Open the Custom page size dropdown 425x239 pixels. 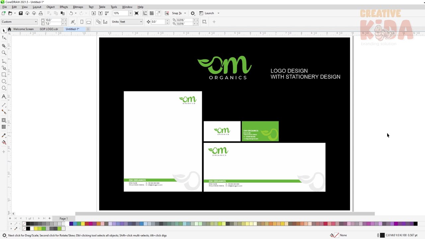[36, 22]
